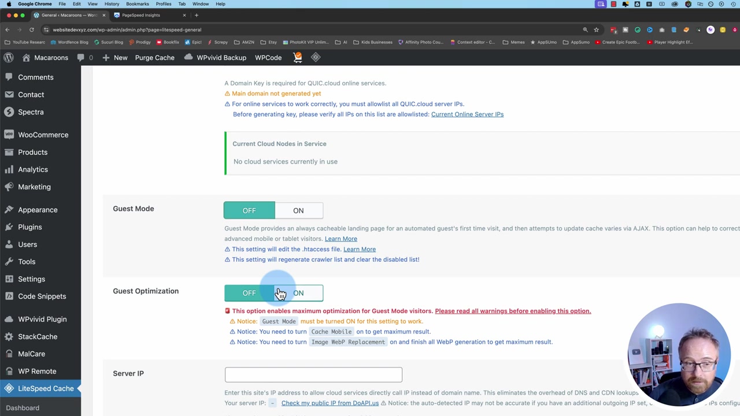This screenshot has height=416, width=740.
Task: Click Learn More beside the .htaccess notice
Action: 360,249
